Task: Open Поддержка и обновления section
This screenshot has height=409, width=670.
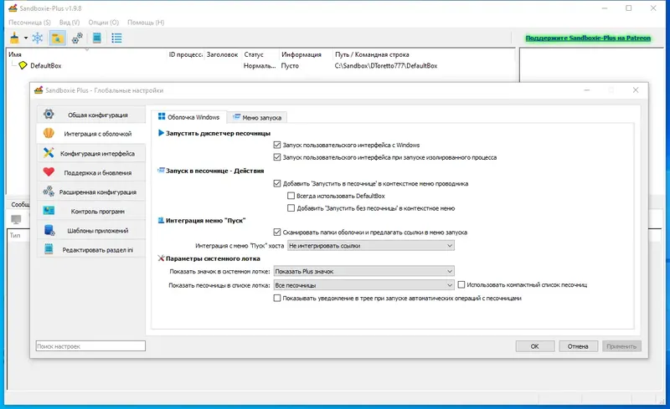Action: 91,172
